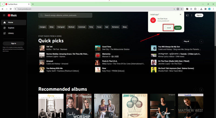Click the Cast to device icon
The width and height of the screenshot is (216, 118).
(x=187, y=15)
